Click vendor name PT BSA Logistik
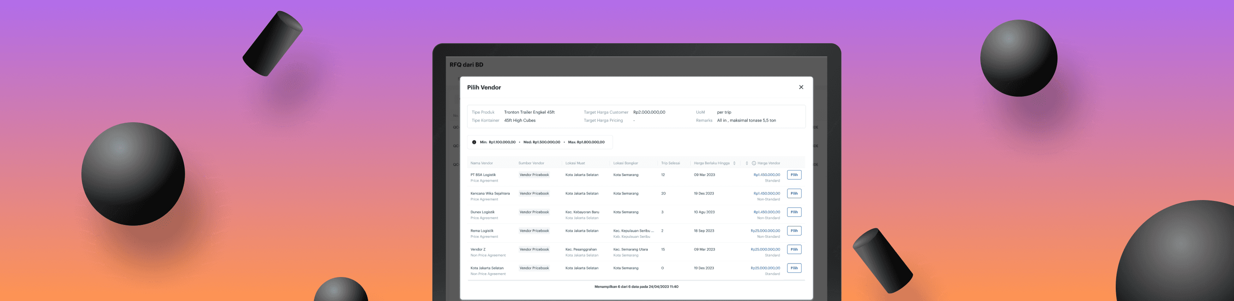Screen dimensions: 1234x301 click(x=483, y=175)
